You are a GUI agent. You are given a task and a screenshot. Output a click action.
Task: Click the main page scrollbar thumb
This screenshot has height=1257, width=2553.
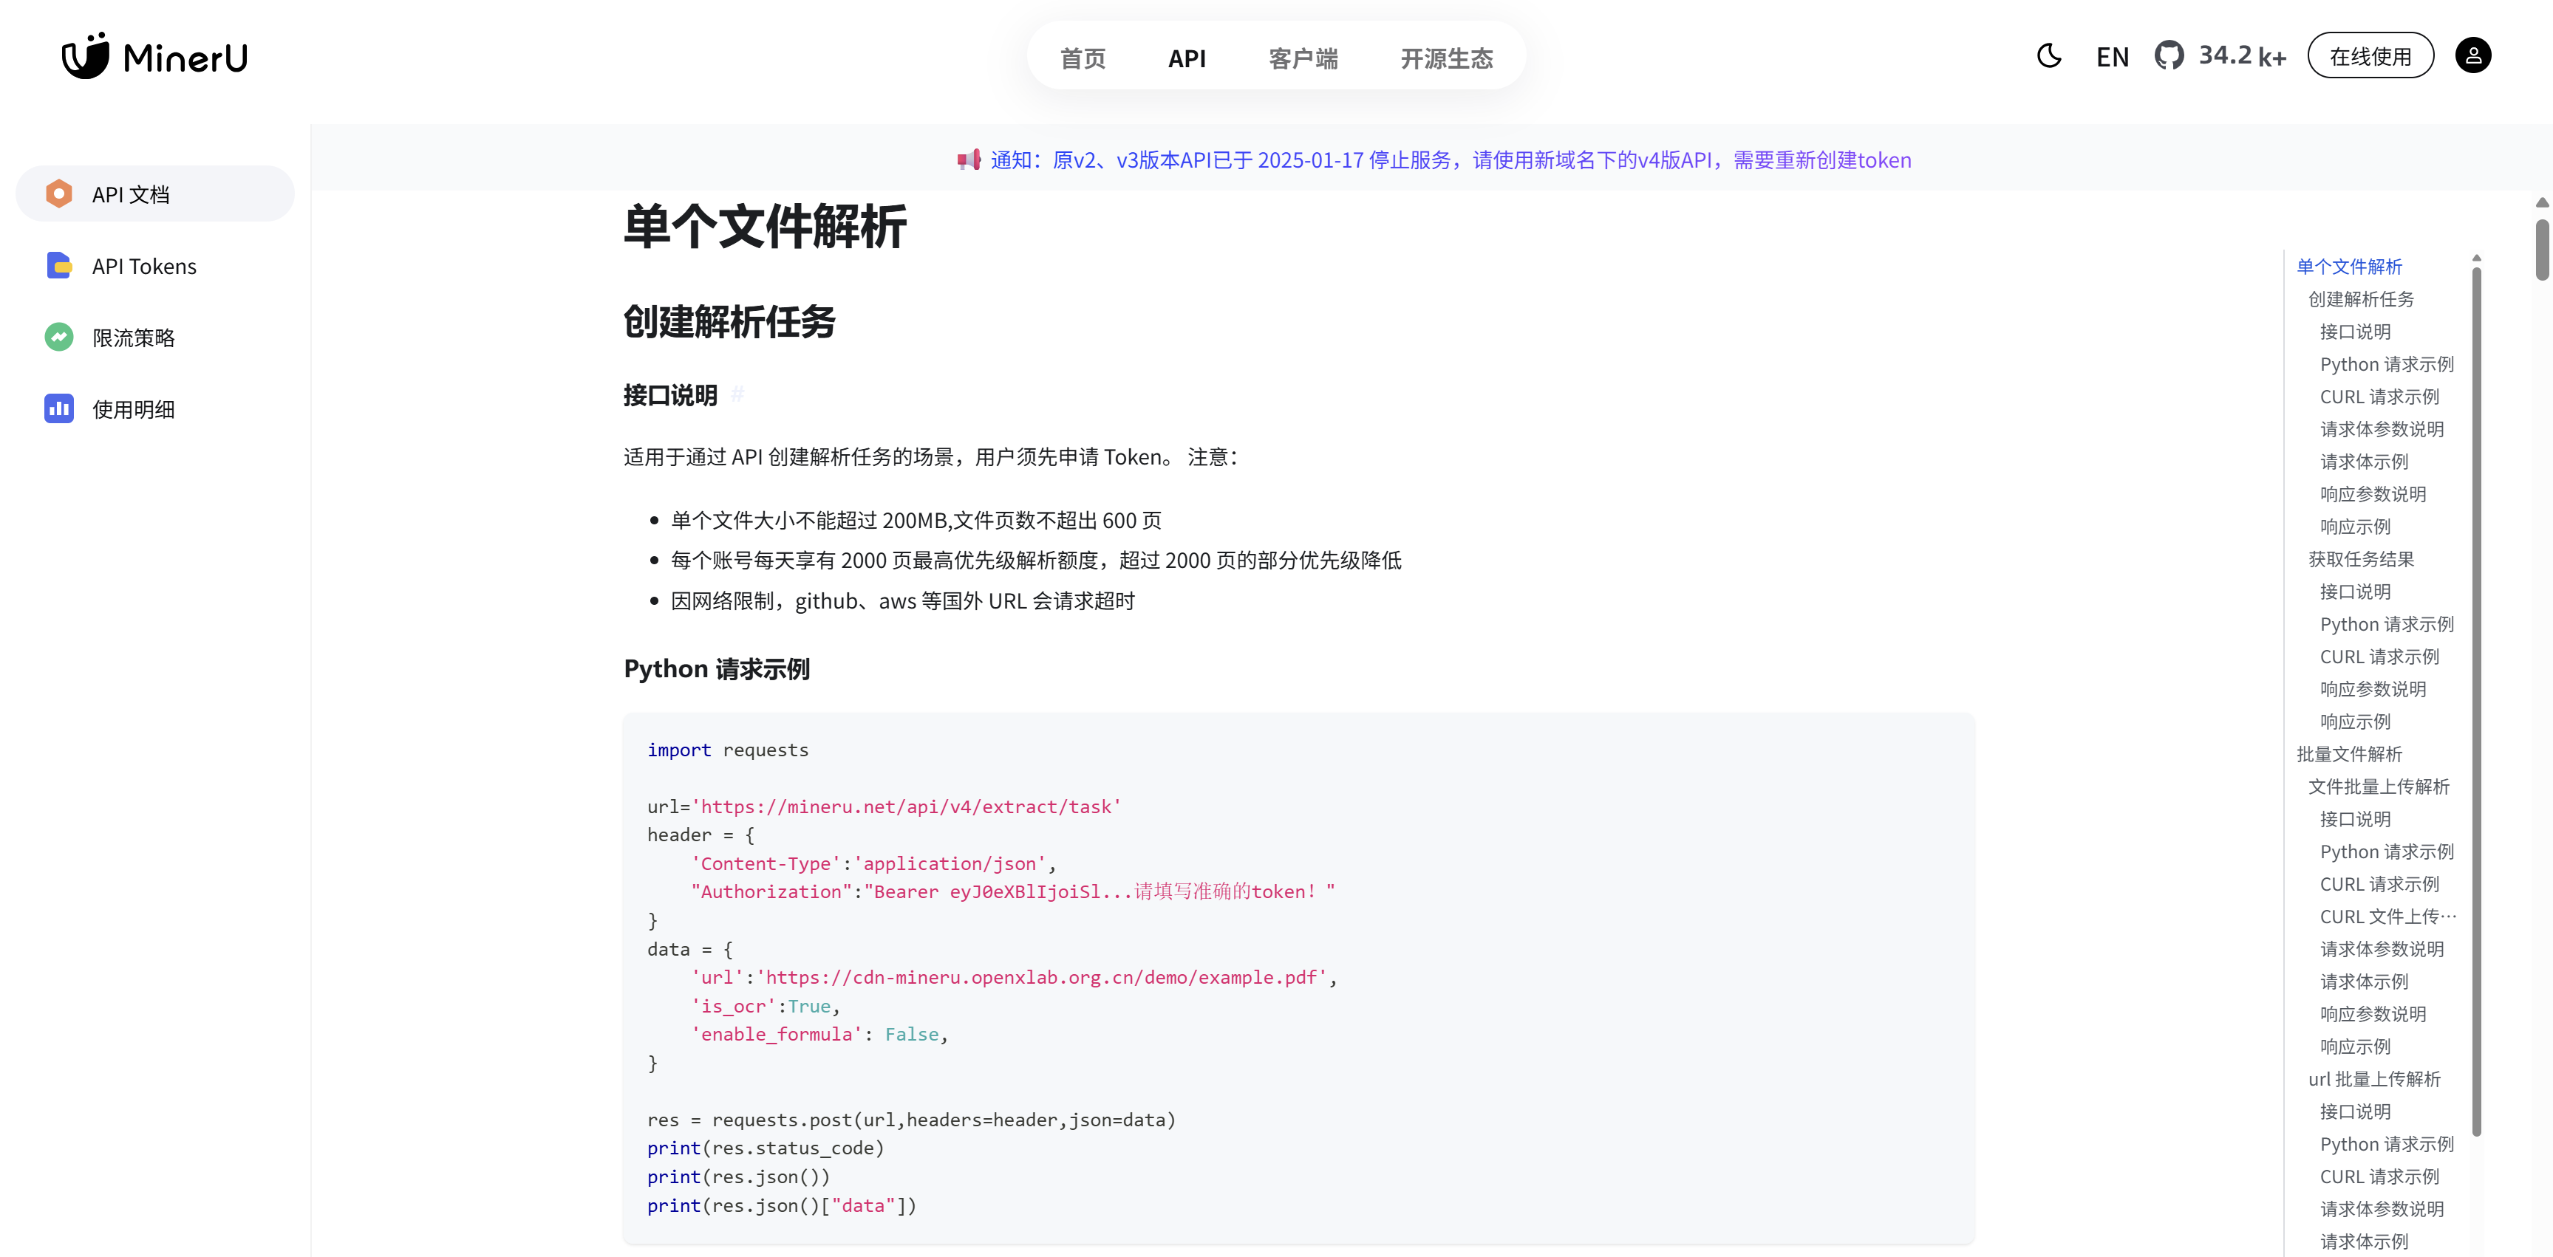pyautogui.click(x=2542, y=249)
